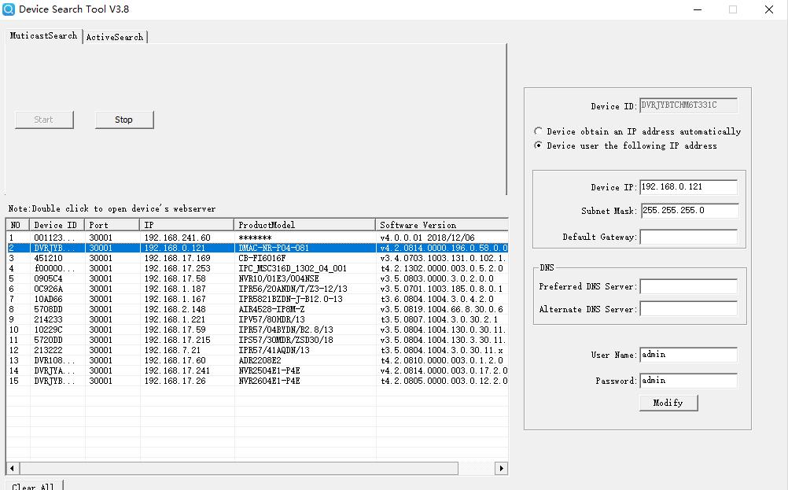The height and width of the screenshot is (490, 788).
Task: Close the Device Search Tool window
Action: (x=769, y=9)
